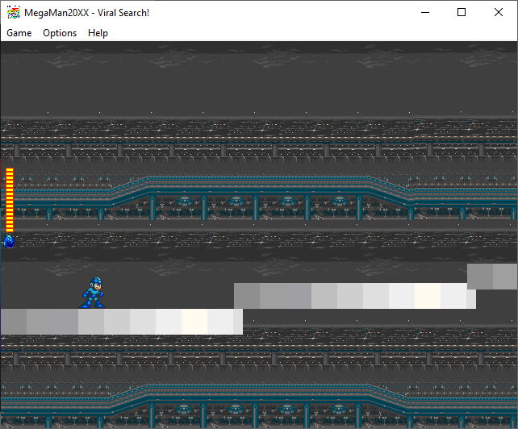
Task: Open the Help menu
Action: (98, 33)
